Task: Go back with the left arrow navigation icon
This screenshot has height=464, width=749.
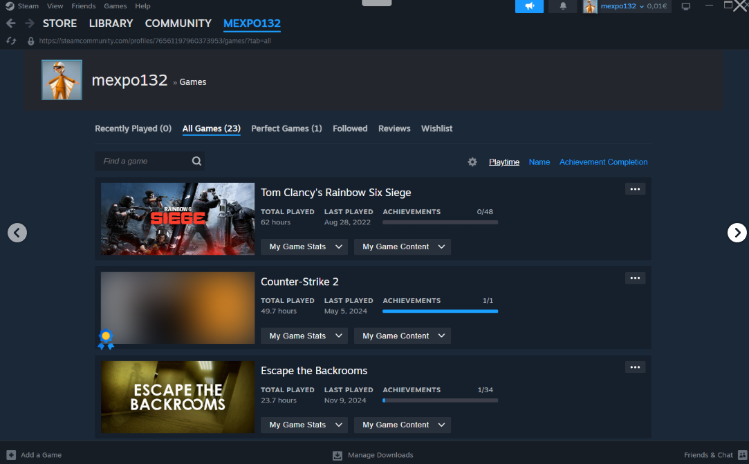Action: pyautogui.click(x=11, y=23)
